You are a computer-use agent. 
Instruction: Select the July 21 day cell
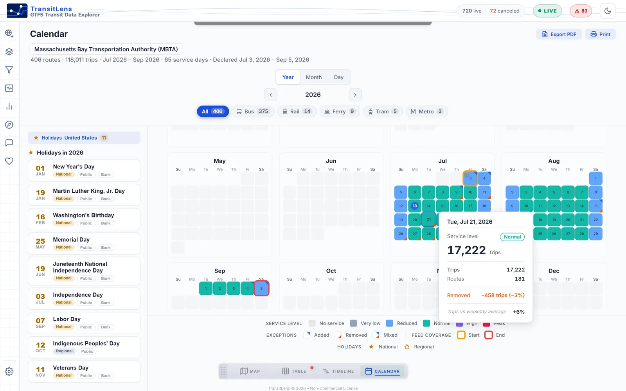tap(429, 220)
